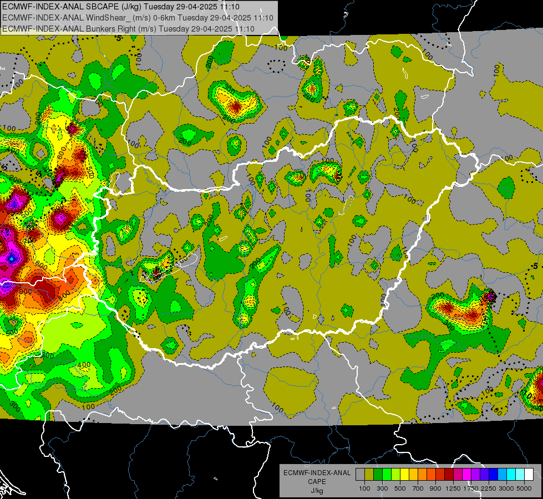Click the legend value 900
The height and width of the screenshot is (499, 543).
tap(435, 488)
